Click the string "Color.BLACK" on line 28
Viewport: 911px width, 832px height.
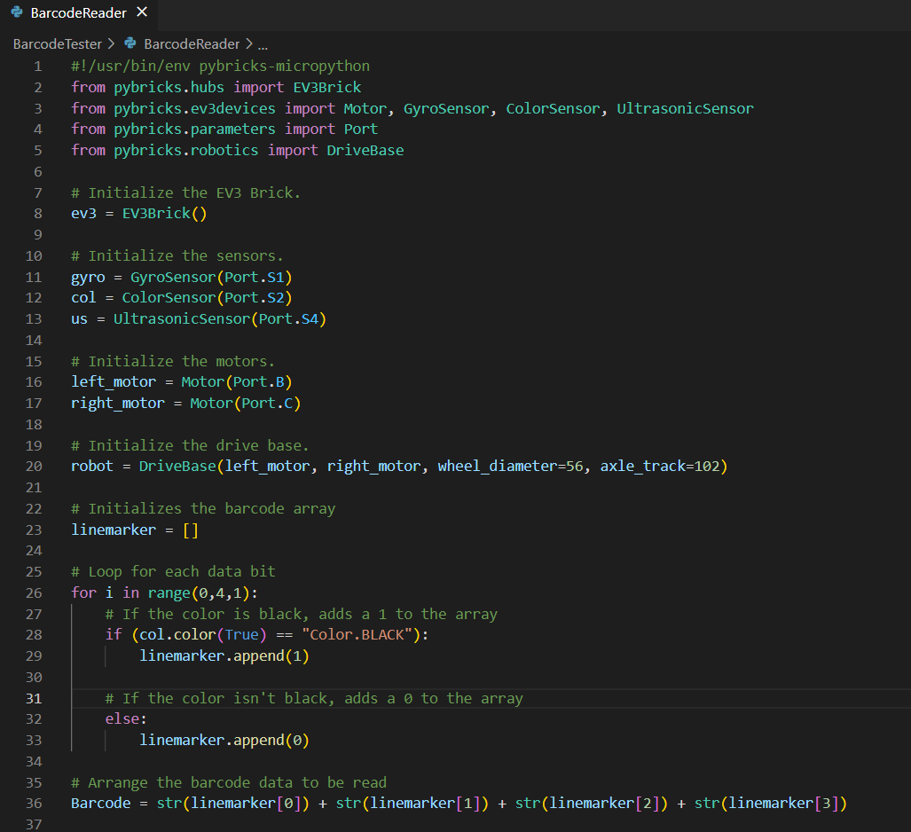click(357, 635)
